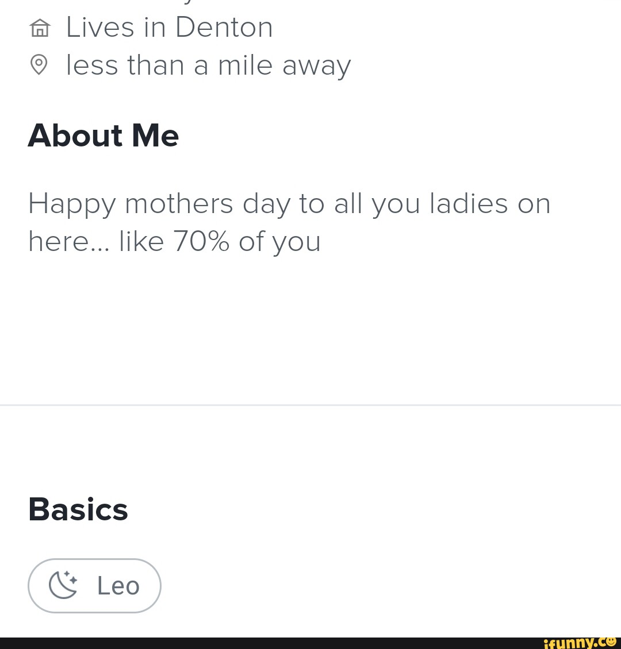Viewport: 621px width, 649px height.
Task: Click the About Me heading
Action: click(x=103, y=136)
